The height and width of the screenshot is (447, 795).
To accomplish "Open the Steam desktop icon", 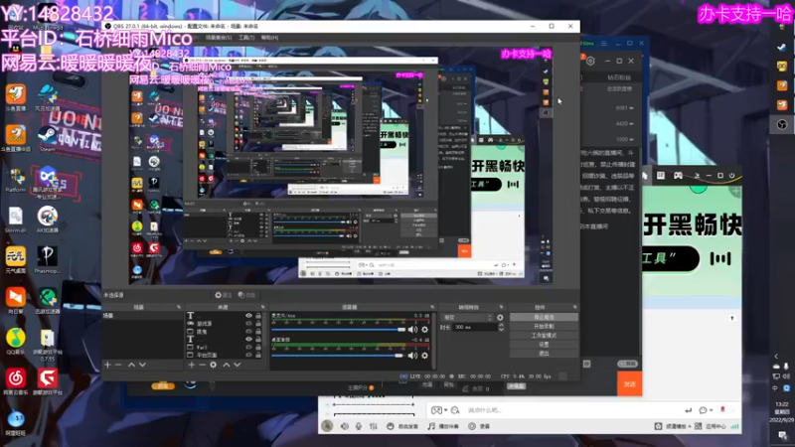I will pyautogui.click(x=47, y=138).
